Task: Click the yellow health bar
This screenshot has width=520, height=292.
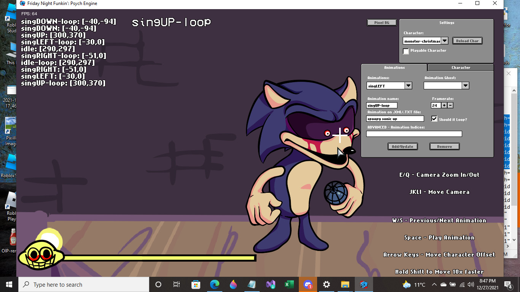Action: pyautogui.click(x=159, y=258)
